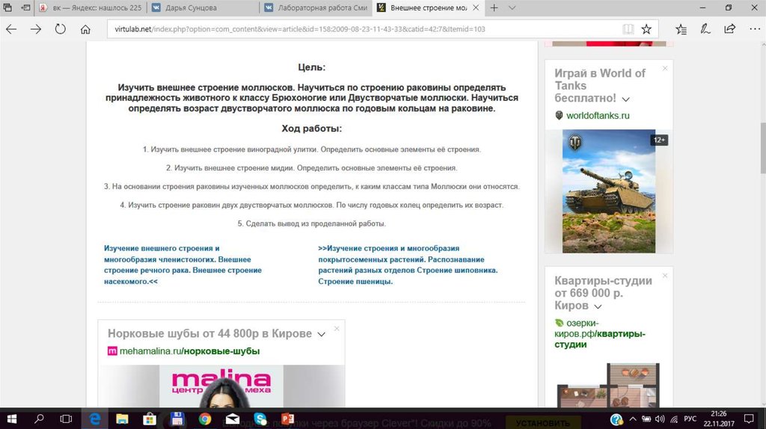Image resolution: width=766 pixels, height=429 pixels.
Task: Expand the tab preview chevron
Action: pyautogui.click(x=512, y=7)
